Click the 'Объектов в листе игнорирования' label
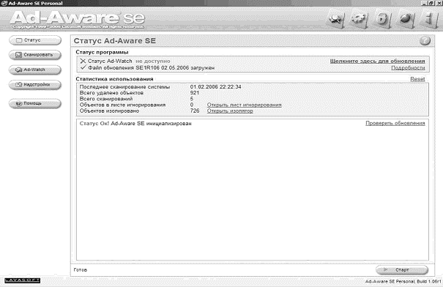443x287 pixels. click(122, 105)
